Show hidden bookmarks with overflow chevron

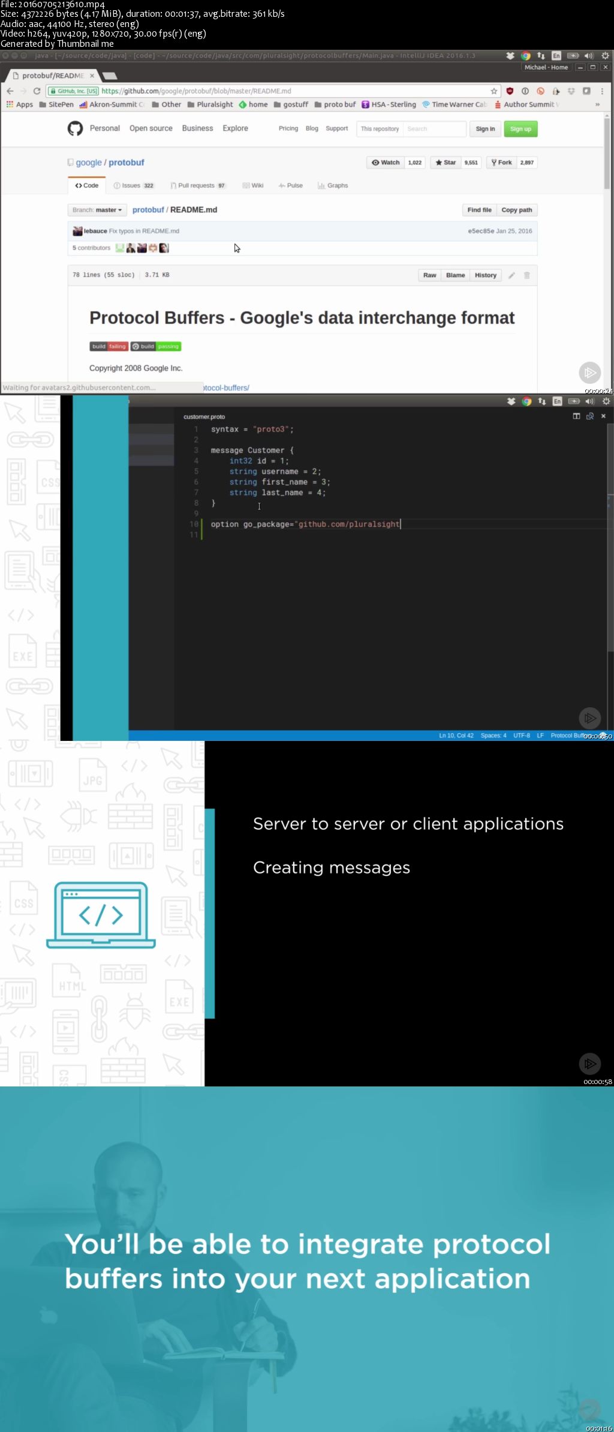pyautogui.click(x=597, y=104)
